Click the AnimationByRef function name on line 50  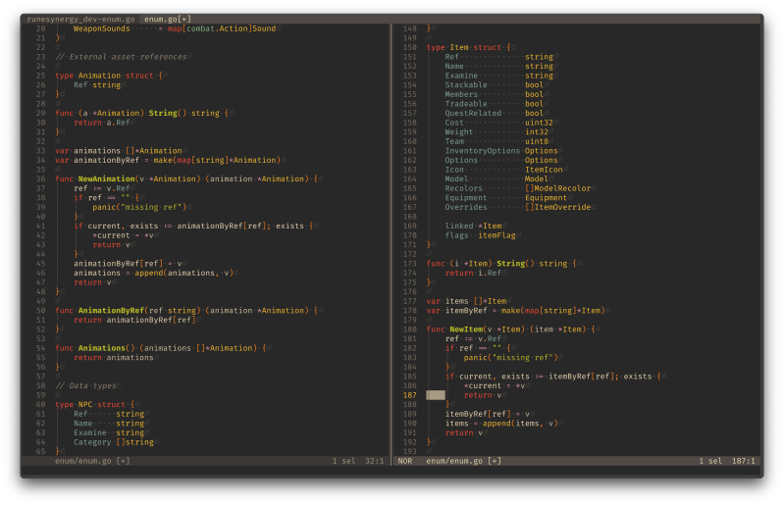[x=111, y=311]
